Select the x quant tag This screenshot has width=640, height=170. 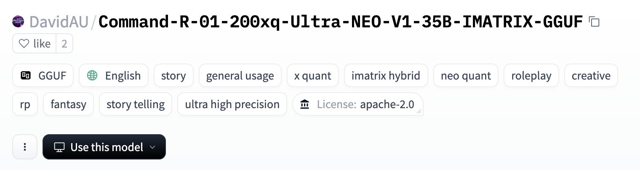(x=313, y=76)
